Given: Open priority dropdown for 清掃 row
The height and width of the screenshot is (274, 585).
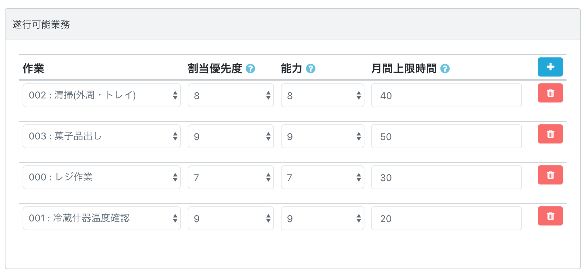Looking at the screenshot, I should [231, 95].
